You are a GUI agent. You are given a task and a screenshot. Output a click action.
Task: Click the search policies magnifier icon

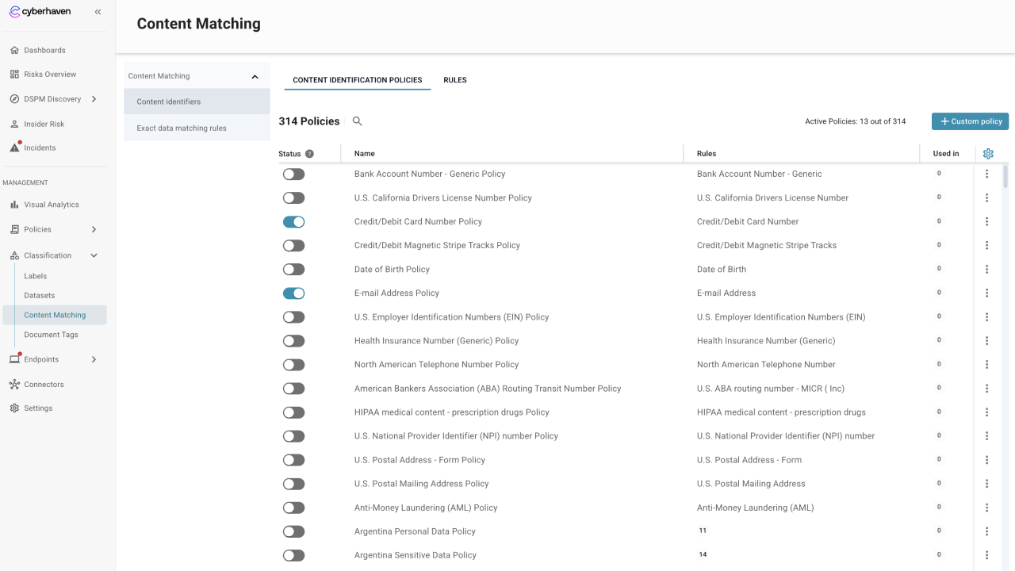(357, 121)
